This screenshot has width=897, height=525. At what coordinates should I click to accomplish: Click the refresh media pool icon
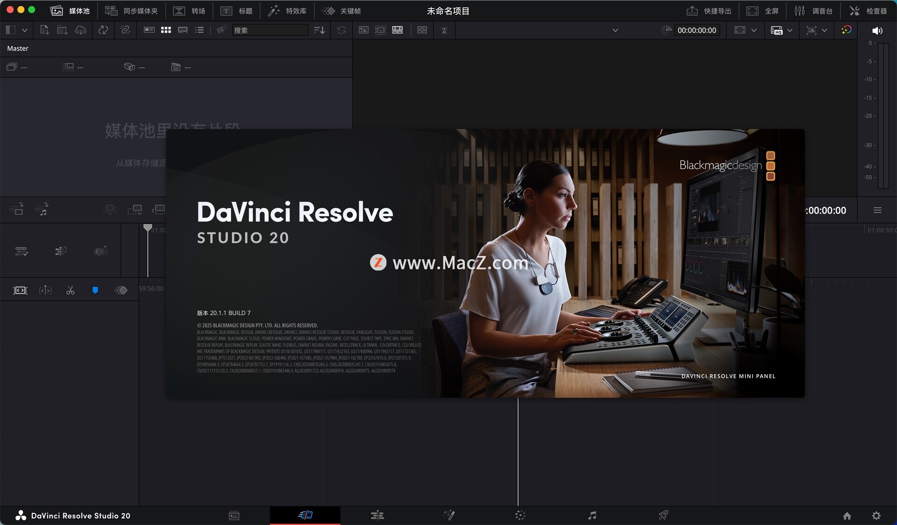click(x=342, y=30)
